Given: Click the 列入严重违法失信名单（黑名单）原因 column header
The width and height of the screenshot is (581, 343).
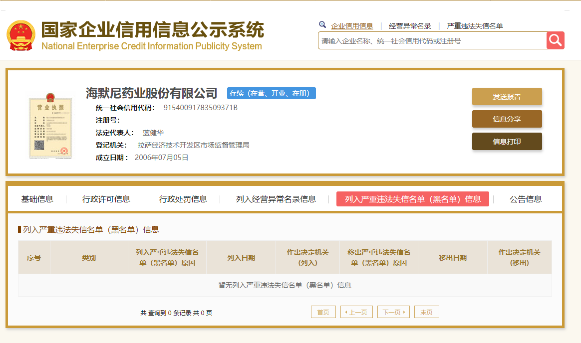Looking at the screenshot, I should coord(167,258).
